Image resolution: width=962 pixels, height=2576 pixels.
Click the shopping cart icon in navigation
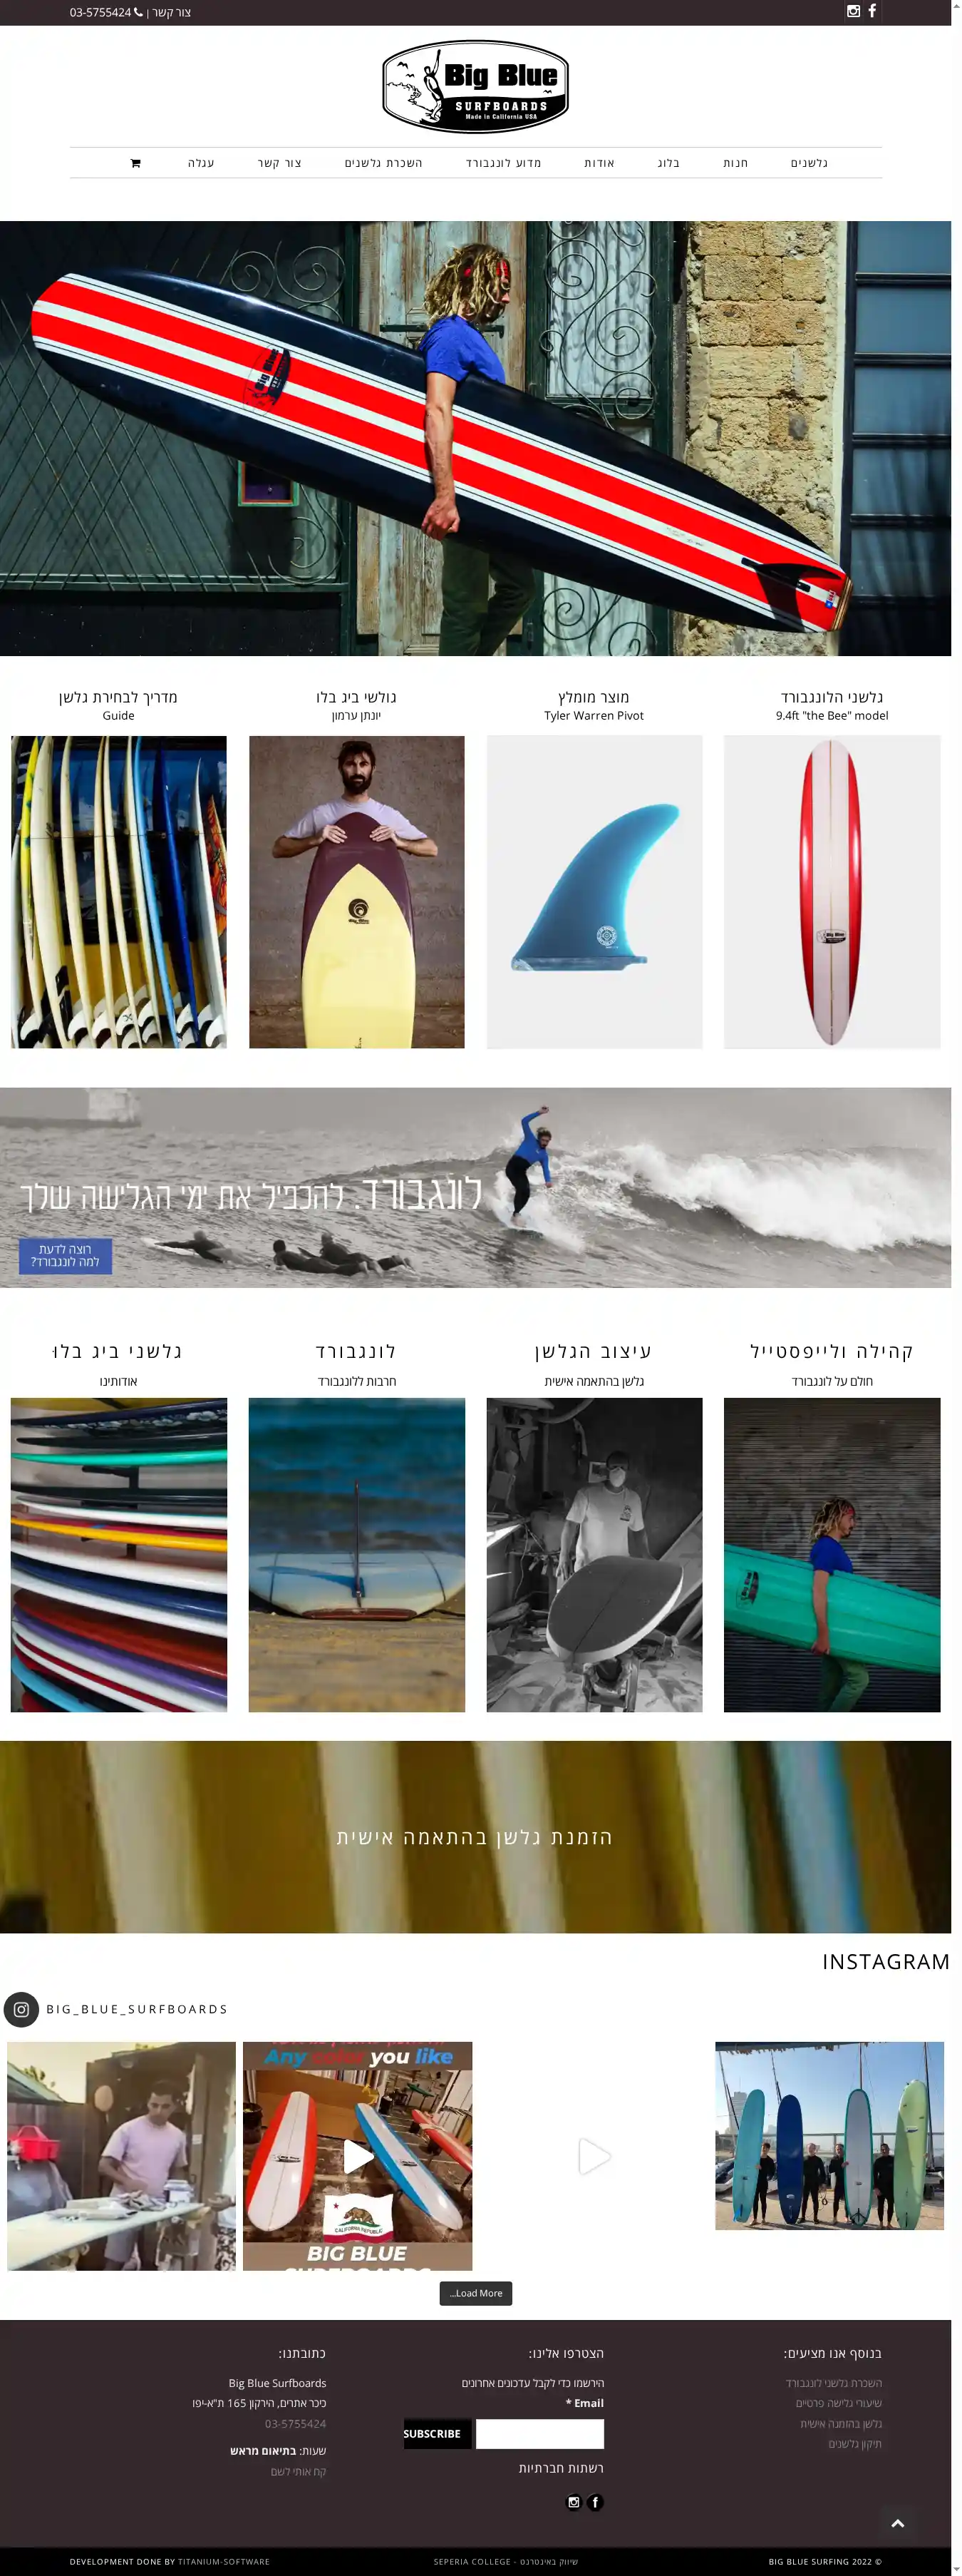point(136,163)
